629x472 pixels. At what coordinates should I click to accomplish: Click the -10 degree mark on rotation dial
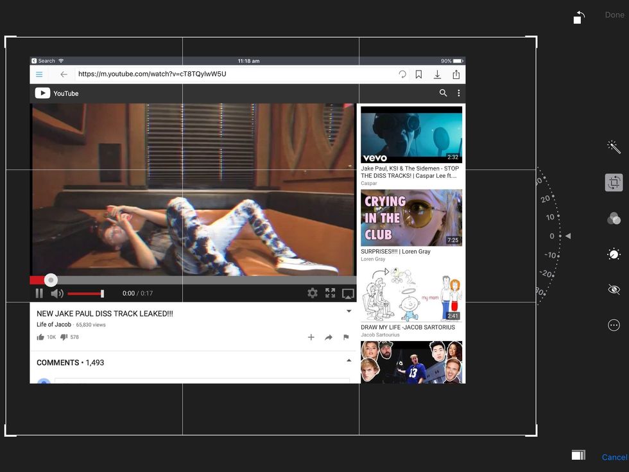click(x=550, y=255)
